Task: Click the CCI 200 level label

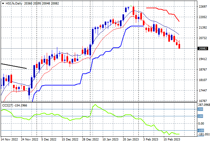Action: [200, 109]
